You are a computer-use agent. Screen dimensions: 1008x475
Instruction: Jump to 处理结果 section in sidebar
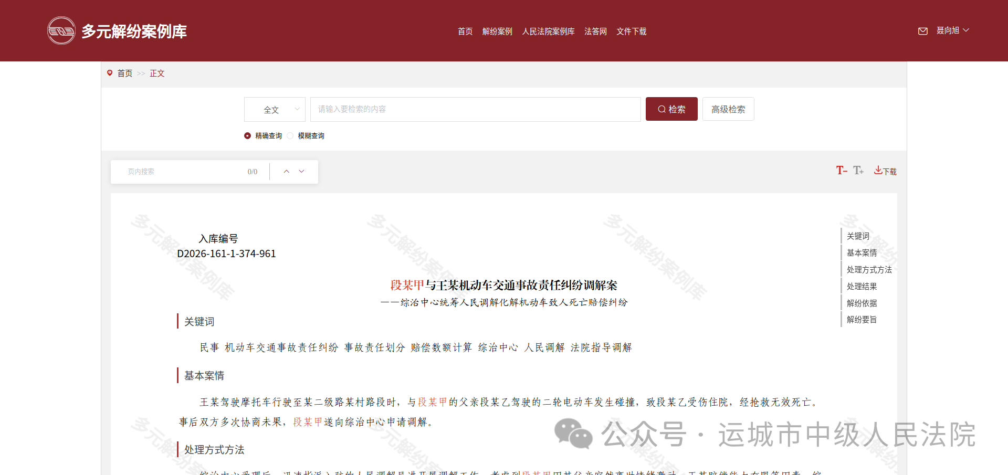click(x=862, y=287)
